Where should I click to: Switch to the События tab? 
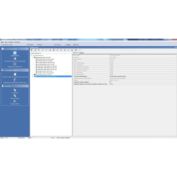coord(81,53)
